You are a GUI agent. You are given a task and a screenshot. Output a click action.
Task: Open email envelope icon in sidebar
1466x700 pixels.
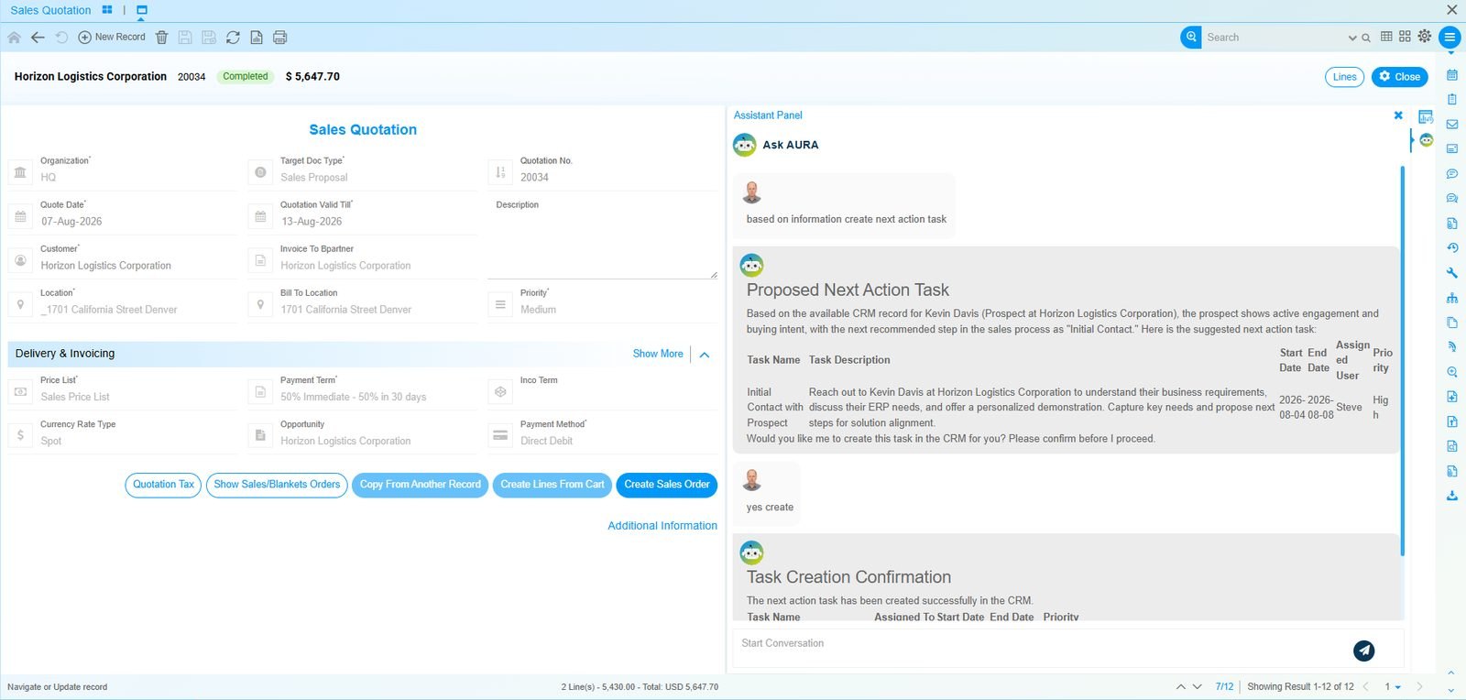(x=1452, y=125)
